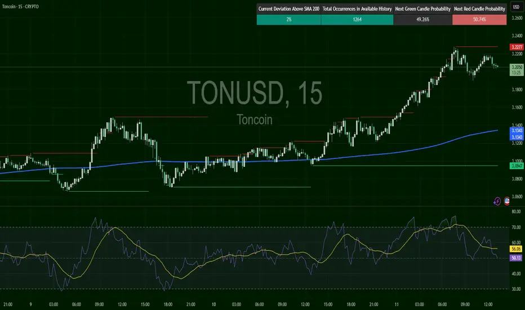Click the yellow 56.06 RSI average label
The image size is (525, 310).
click(x=516, y=249)
